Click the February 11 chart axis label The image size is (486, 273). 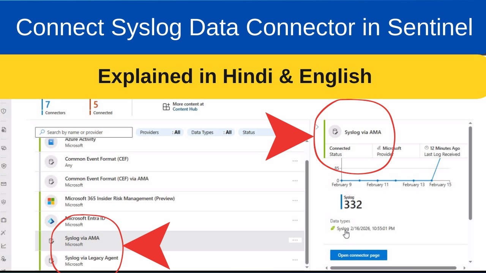(377, 185)
